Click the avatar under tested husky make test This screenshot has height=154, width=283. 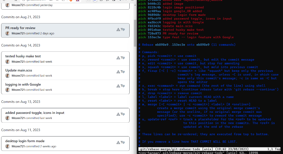pos(8,62)
